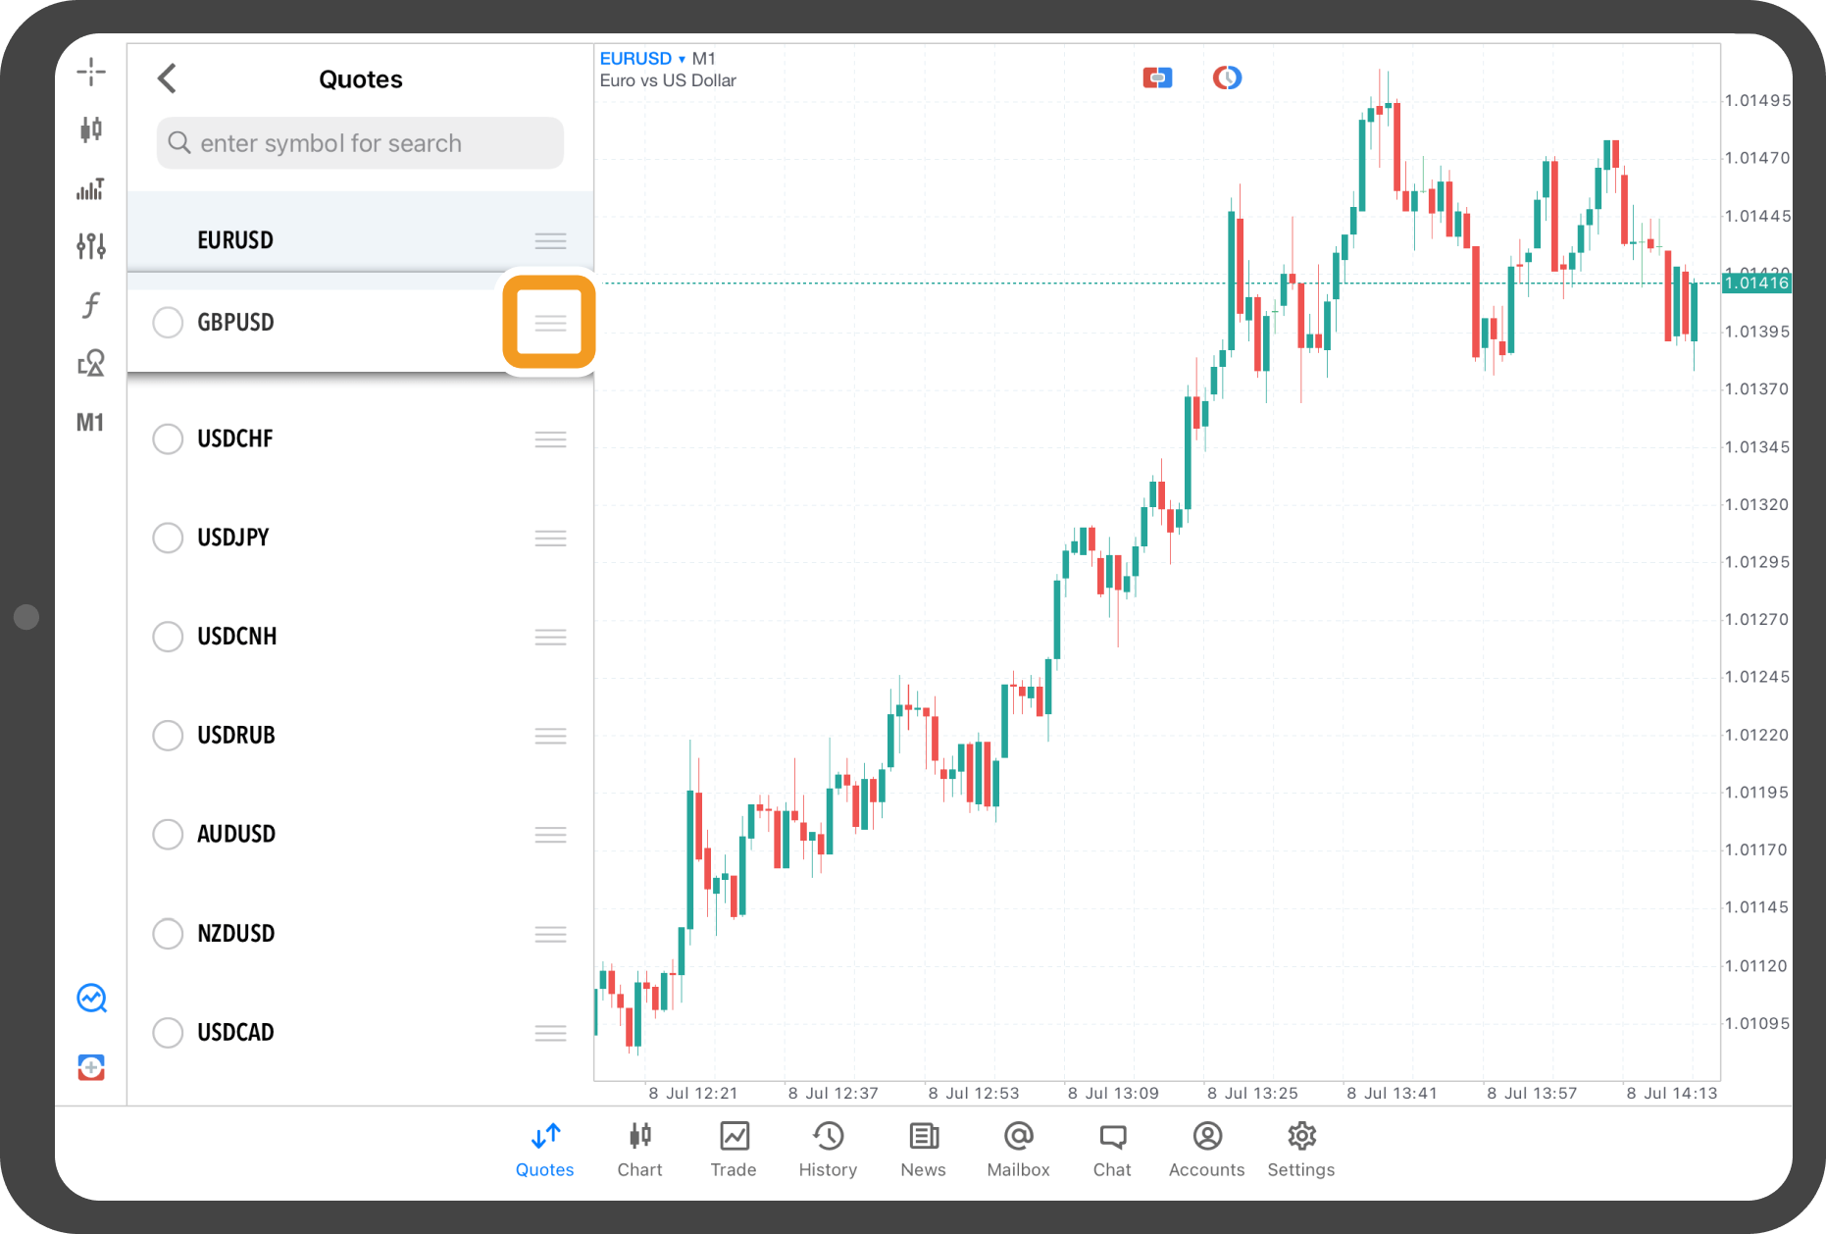1826x1234 pixels.
Task: Tap the circular clock icon above chart
Action: click(1227, 77)
